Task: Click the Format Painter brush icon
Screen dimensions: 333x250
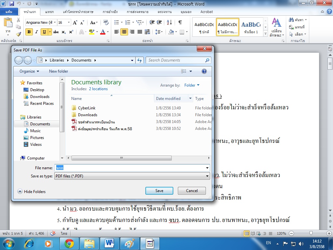Action: point(19,34)
